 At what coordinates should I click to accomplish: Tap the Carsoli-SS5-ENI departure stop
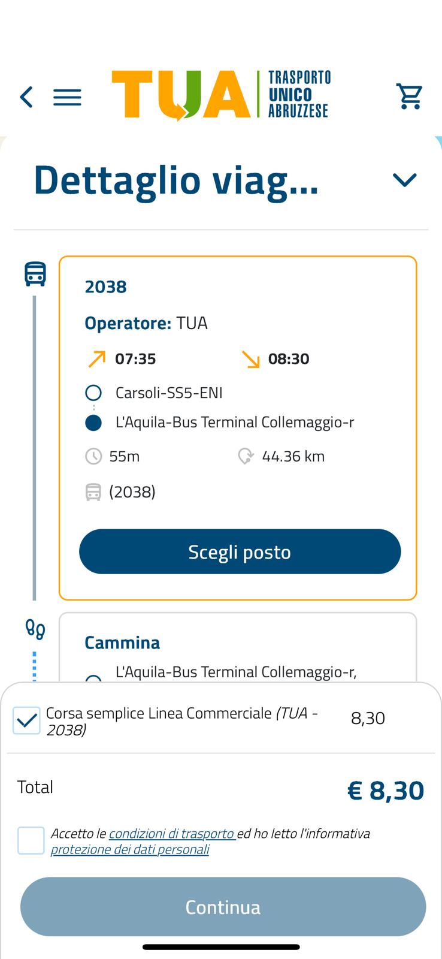click(x=168, y=393)
